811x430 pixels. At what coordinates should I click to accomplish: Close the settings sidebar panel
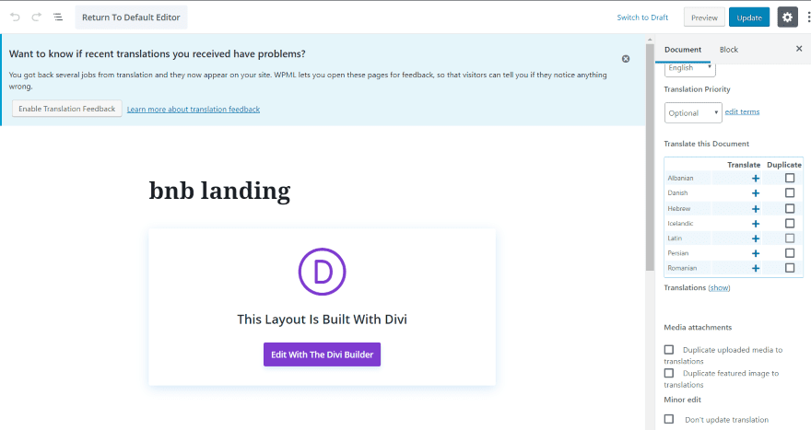point(799,49)
